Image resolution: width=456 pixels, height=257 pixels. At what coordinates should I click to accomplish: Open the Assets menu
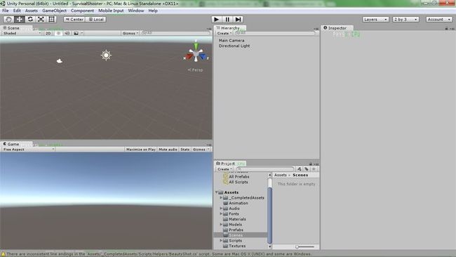click(32, 11)
